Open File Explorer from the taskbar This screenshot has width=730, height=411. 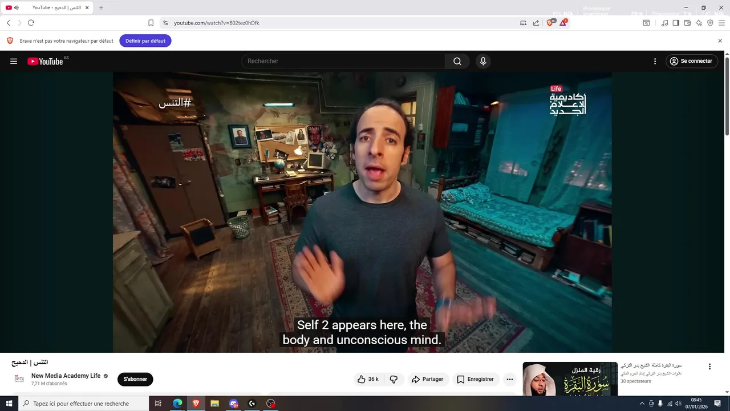point(214,404)
